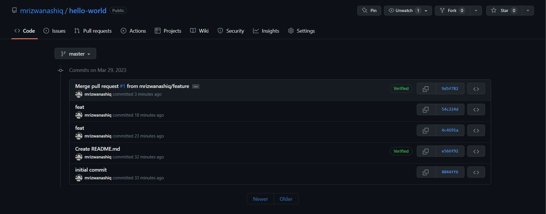Click the Public visibility badge
The width and height of the screenshot is (546, 214).
[x=118, y=11]
